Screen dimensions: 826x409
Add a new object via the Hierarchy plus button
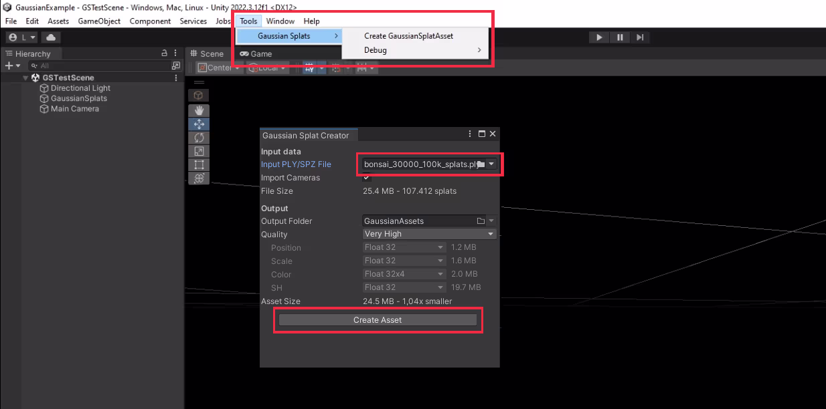tap(9, 65)
